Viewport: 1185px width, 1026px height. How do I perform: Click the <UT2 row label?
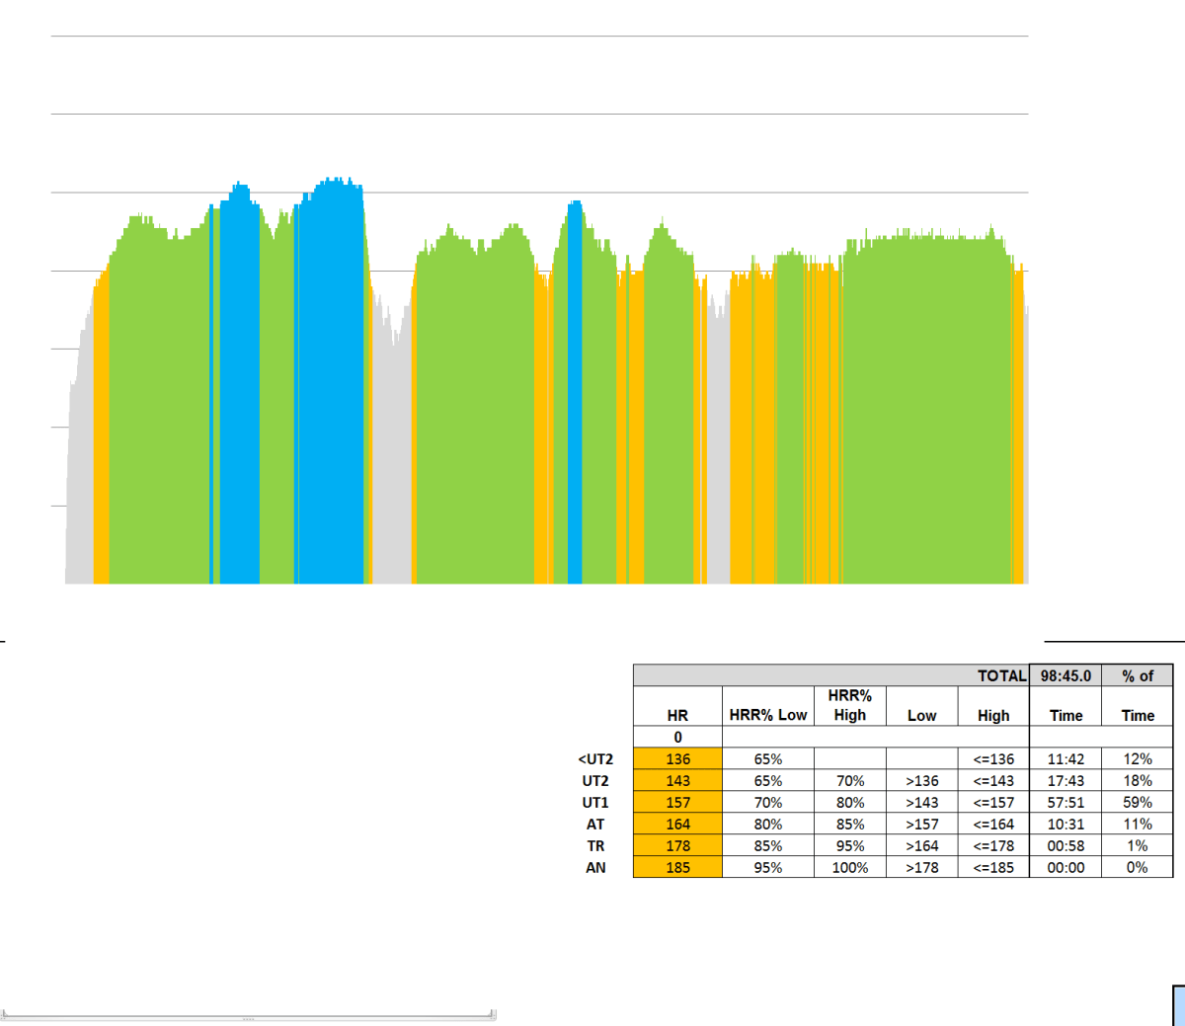[595, 759]
